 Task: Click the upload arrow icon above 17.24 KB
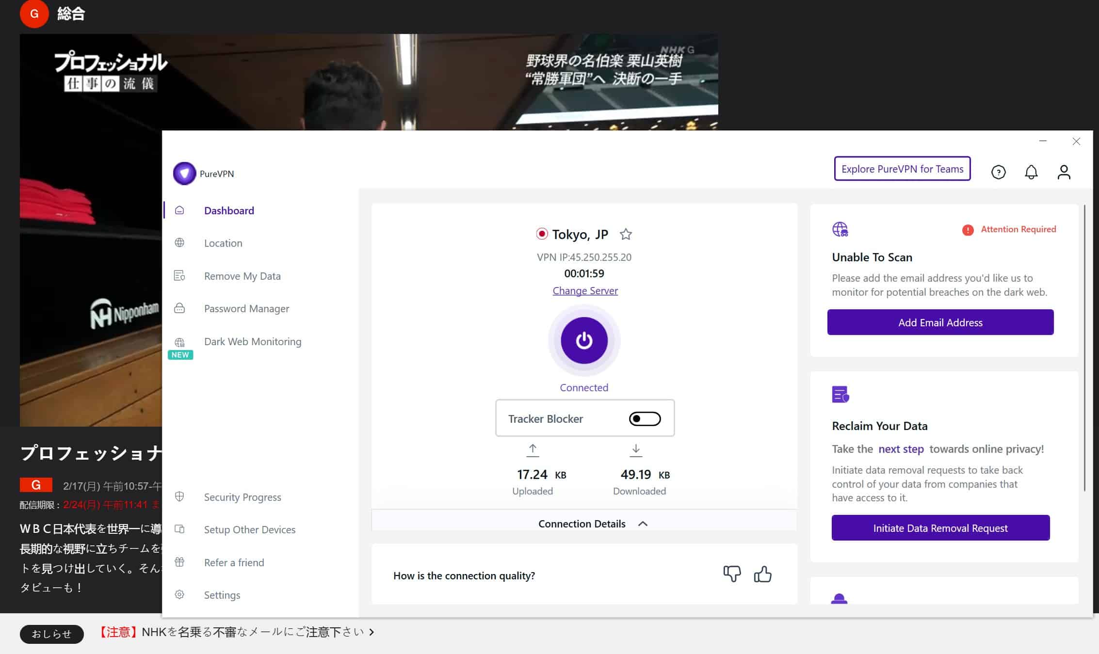[533, 450]
